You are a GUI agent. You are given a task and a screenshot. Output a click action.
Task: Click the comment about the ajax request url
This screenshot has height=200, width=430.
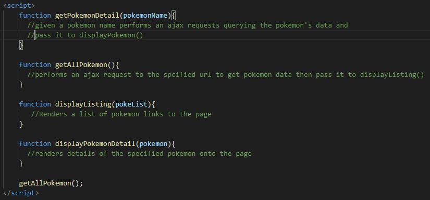[x=225, y=75]
